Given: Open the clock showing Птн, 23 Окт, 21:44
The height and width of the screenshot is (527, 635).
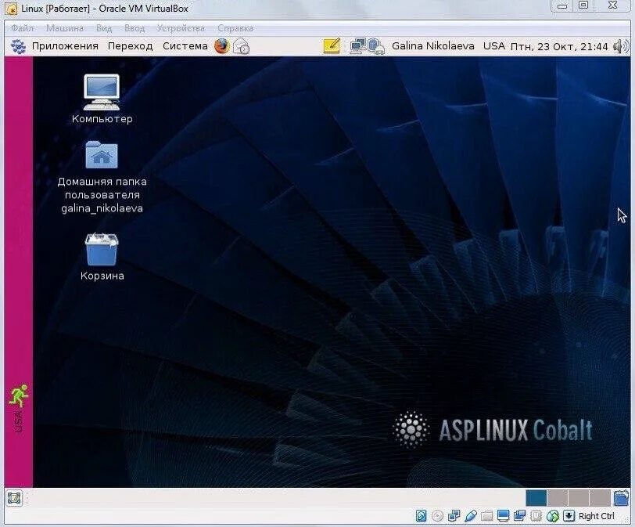Looking at the screenshot, I should coord(559,47).
